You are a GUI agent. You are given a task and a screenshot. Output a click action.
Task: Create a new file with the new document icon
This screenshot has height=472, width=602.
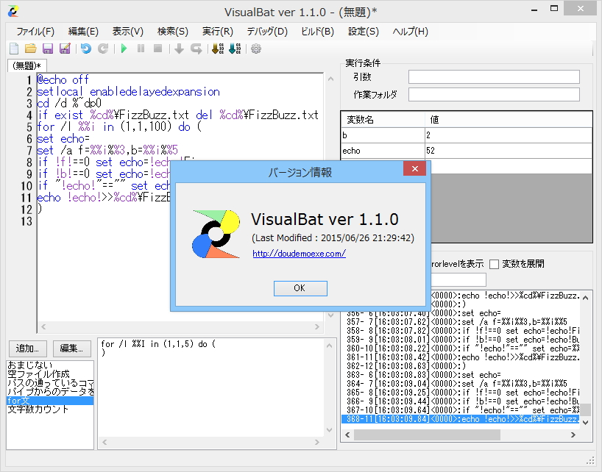click(13, 49)
